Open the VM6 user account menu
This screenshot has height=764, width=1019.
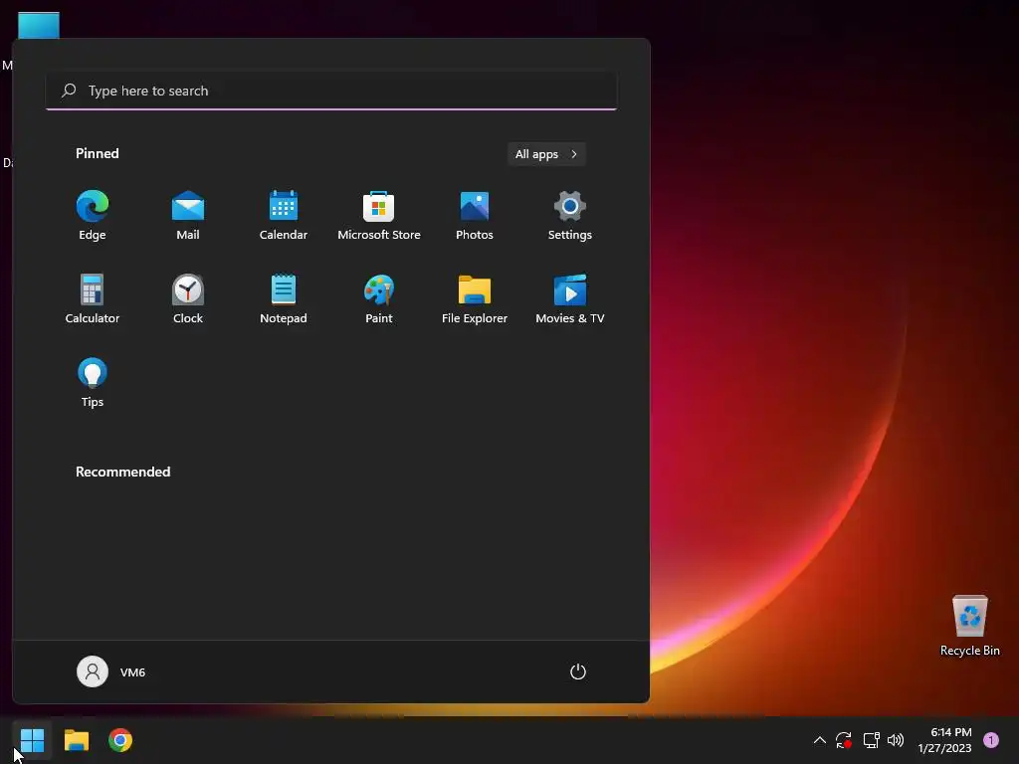pos(111,671)
